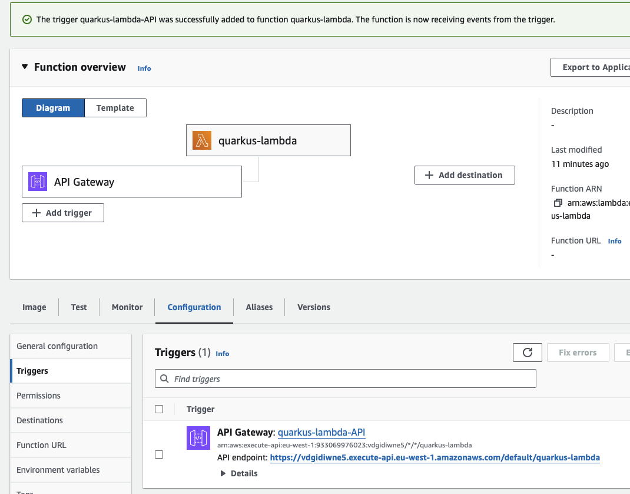Screen dimensions: 630x494
Task: Click the green success checkmark icon
Action: pos(26,19)
